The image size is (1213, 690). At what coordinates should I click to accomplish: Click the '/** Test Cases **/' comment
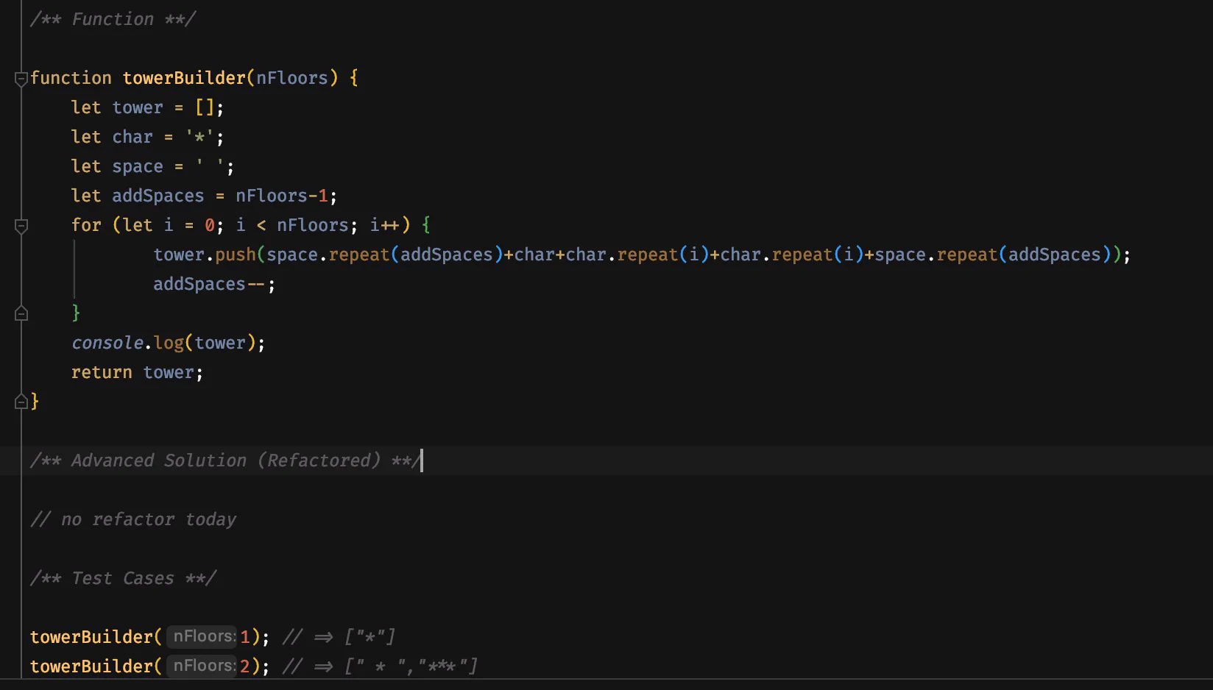click(x=124, y=578)
